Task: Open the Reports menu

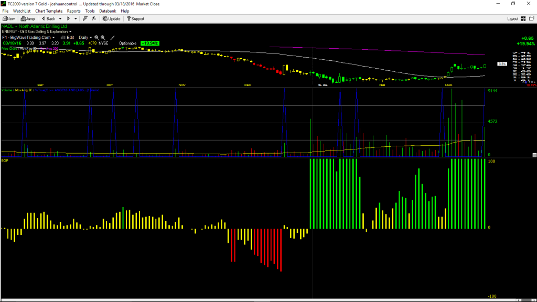Action: (x=73, y=11)
